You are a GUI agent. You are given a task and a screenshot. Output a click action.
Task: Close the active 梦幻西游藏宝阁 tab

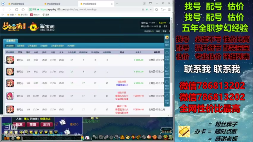(112, 4)
